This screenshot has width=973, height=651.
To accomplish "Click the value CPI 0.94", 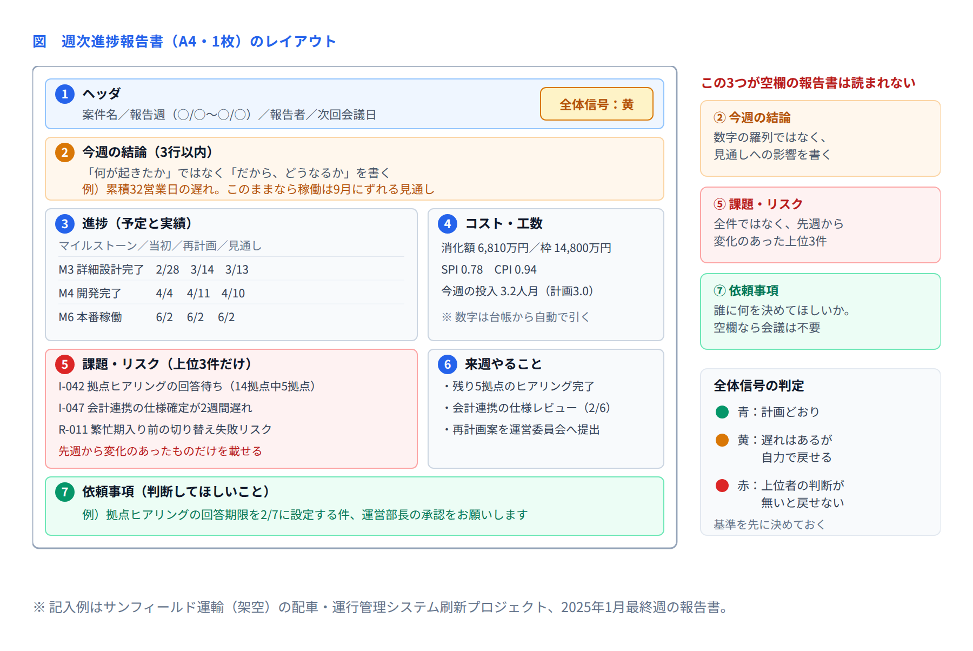I will point(516,269).
